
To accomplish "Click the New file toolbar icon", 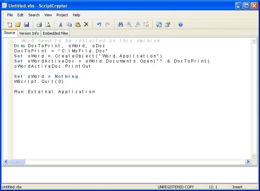I will pyautogui.click(x=9, y=24).
